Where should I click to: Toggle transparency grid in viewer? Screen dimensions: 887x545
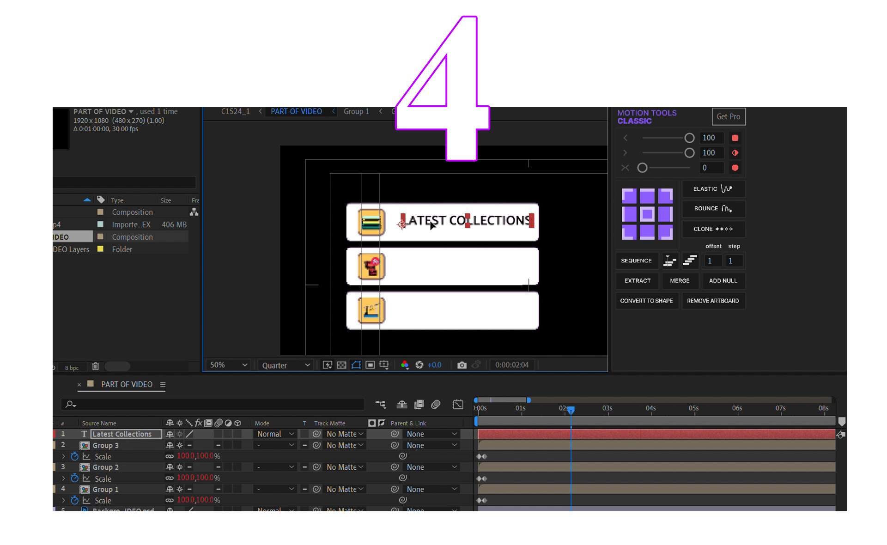point(341,365)
